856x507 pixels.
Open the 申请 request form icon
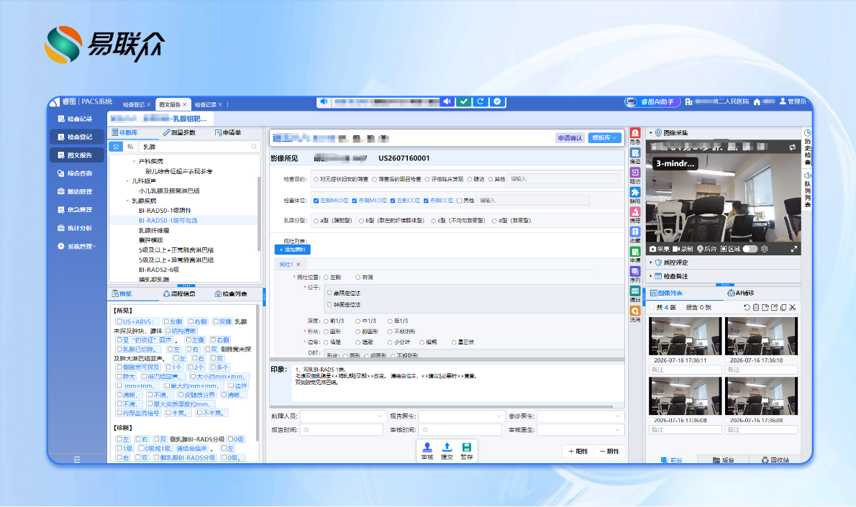click(635, 252)
